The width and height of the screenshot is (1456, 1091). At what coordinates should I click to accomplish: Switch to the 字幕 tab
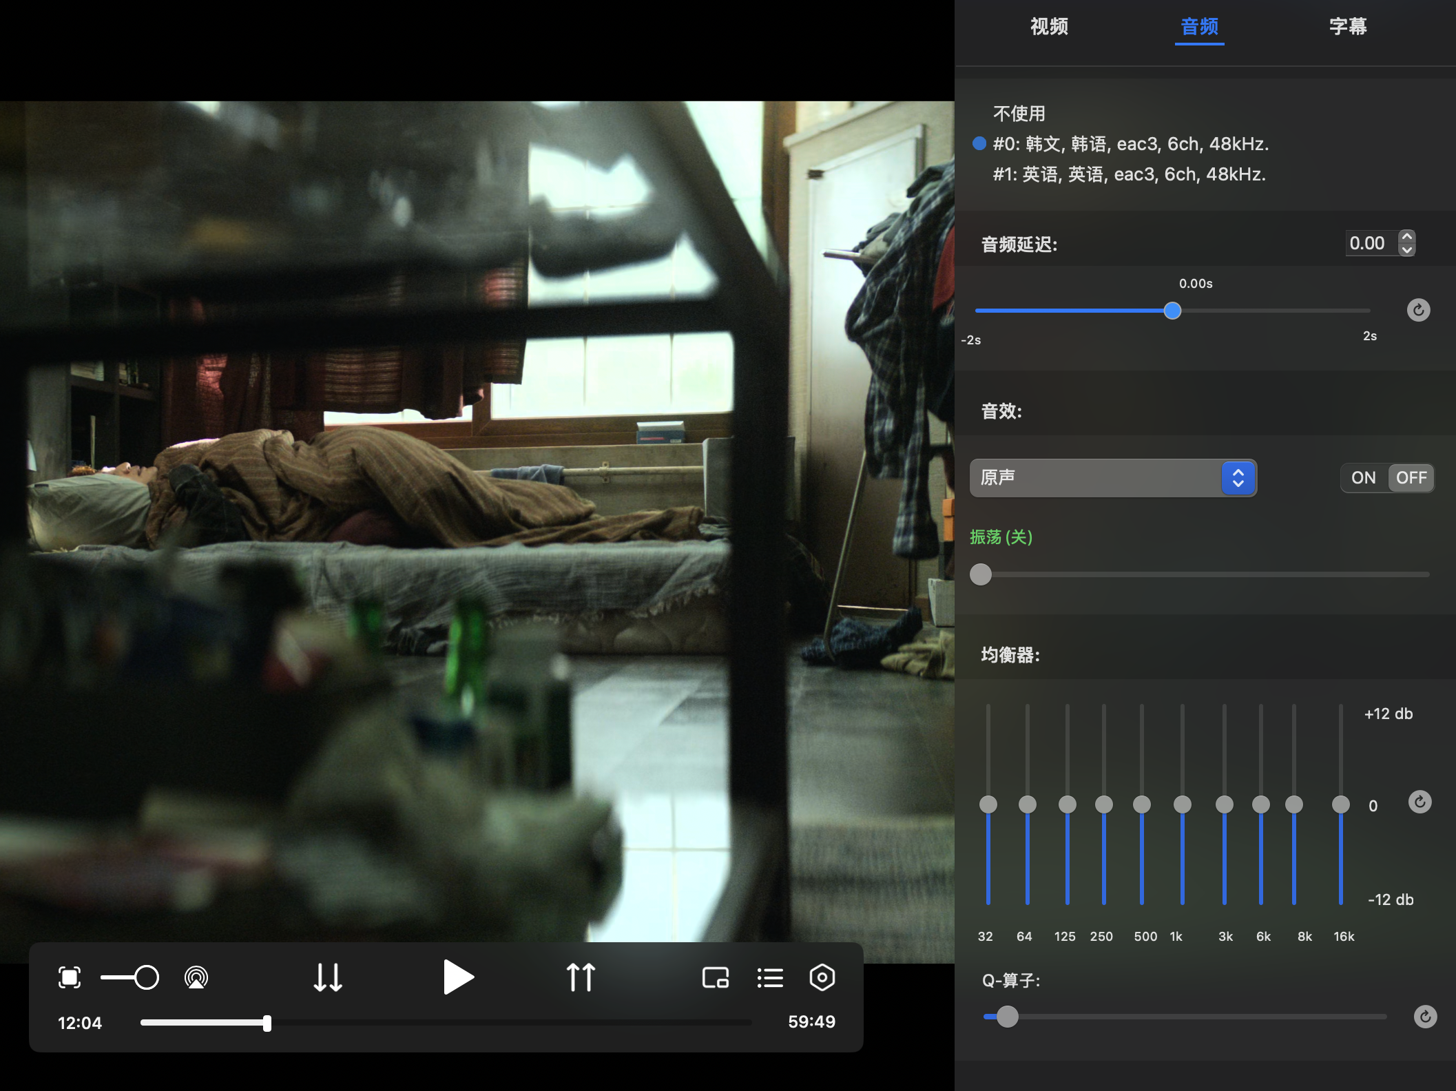click(x=1348, y=27)
